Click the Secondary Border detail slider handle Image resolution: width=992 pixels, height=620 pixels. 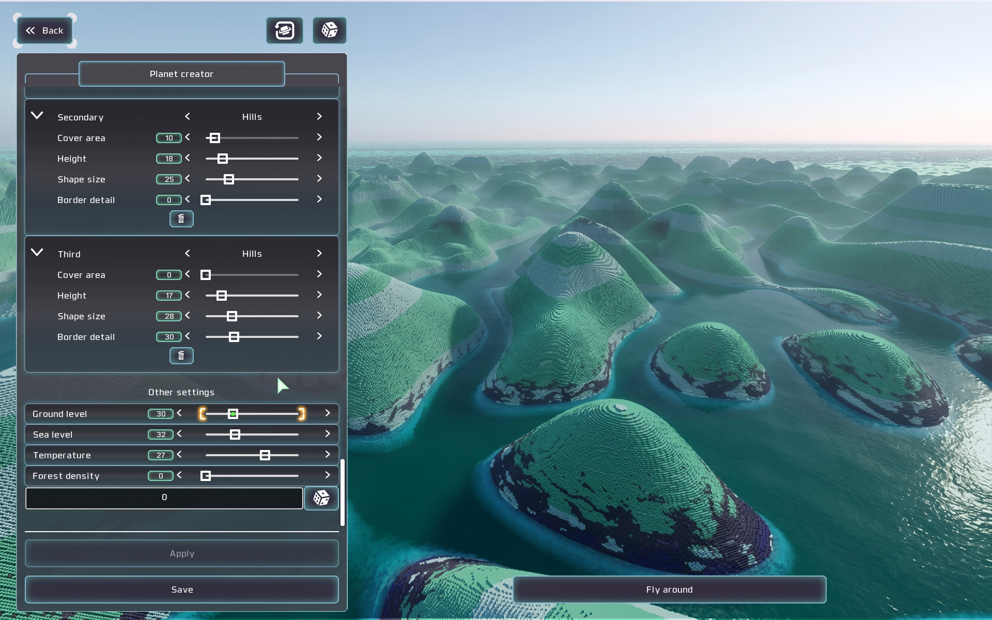tap(206, 200)
